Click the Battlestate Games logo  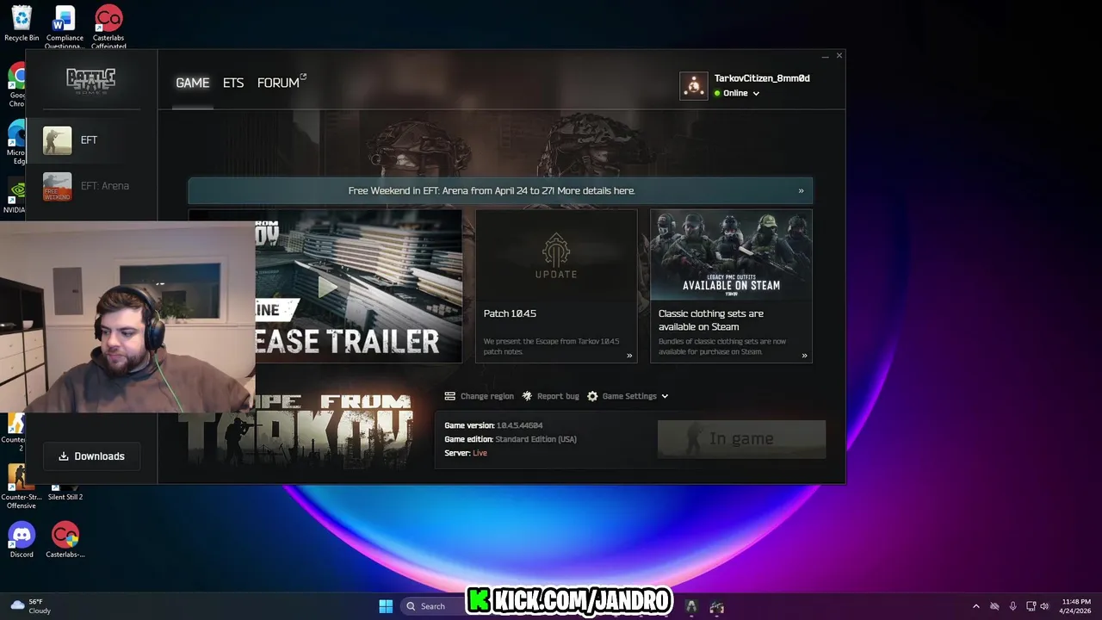point(91,81)
